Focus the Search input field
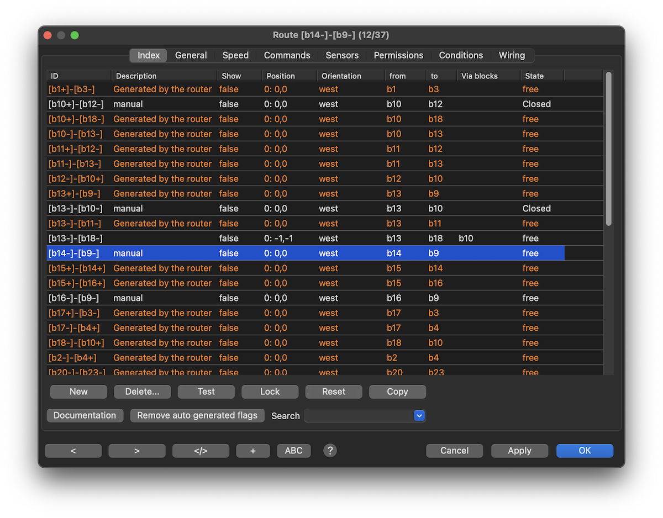 (x=358, y=416)
